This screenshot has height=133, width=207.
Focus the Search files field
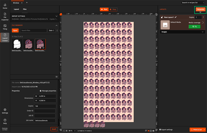tap(33, 30)
